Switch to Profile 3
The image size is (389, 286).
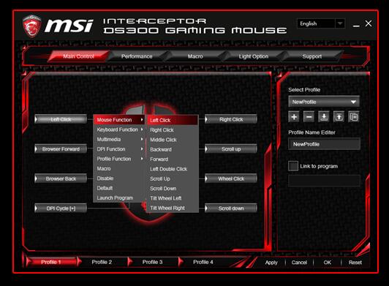coord(152,262)
